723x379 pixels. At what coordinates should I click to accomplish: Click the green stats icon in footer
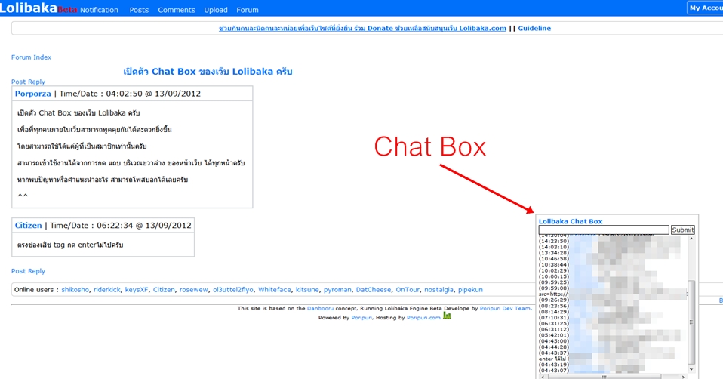tap(447, 316)
